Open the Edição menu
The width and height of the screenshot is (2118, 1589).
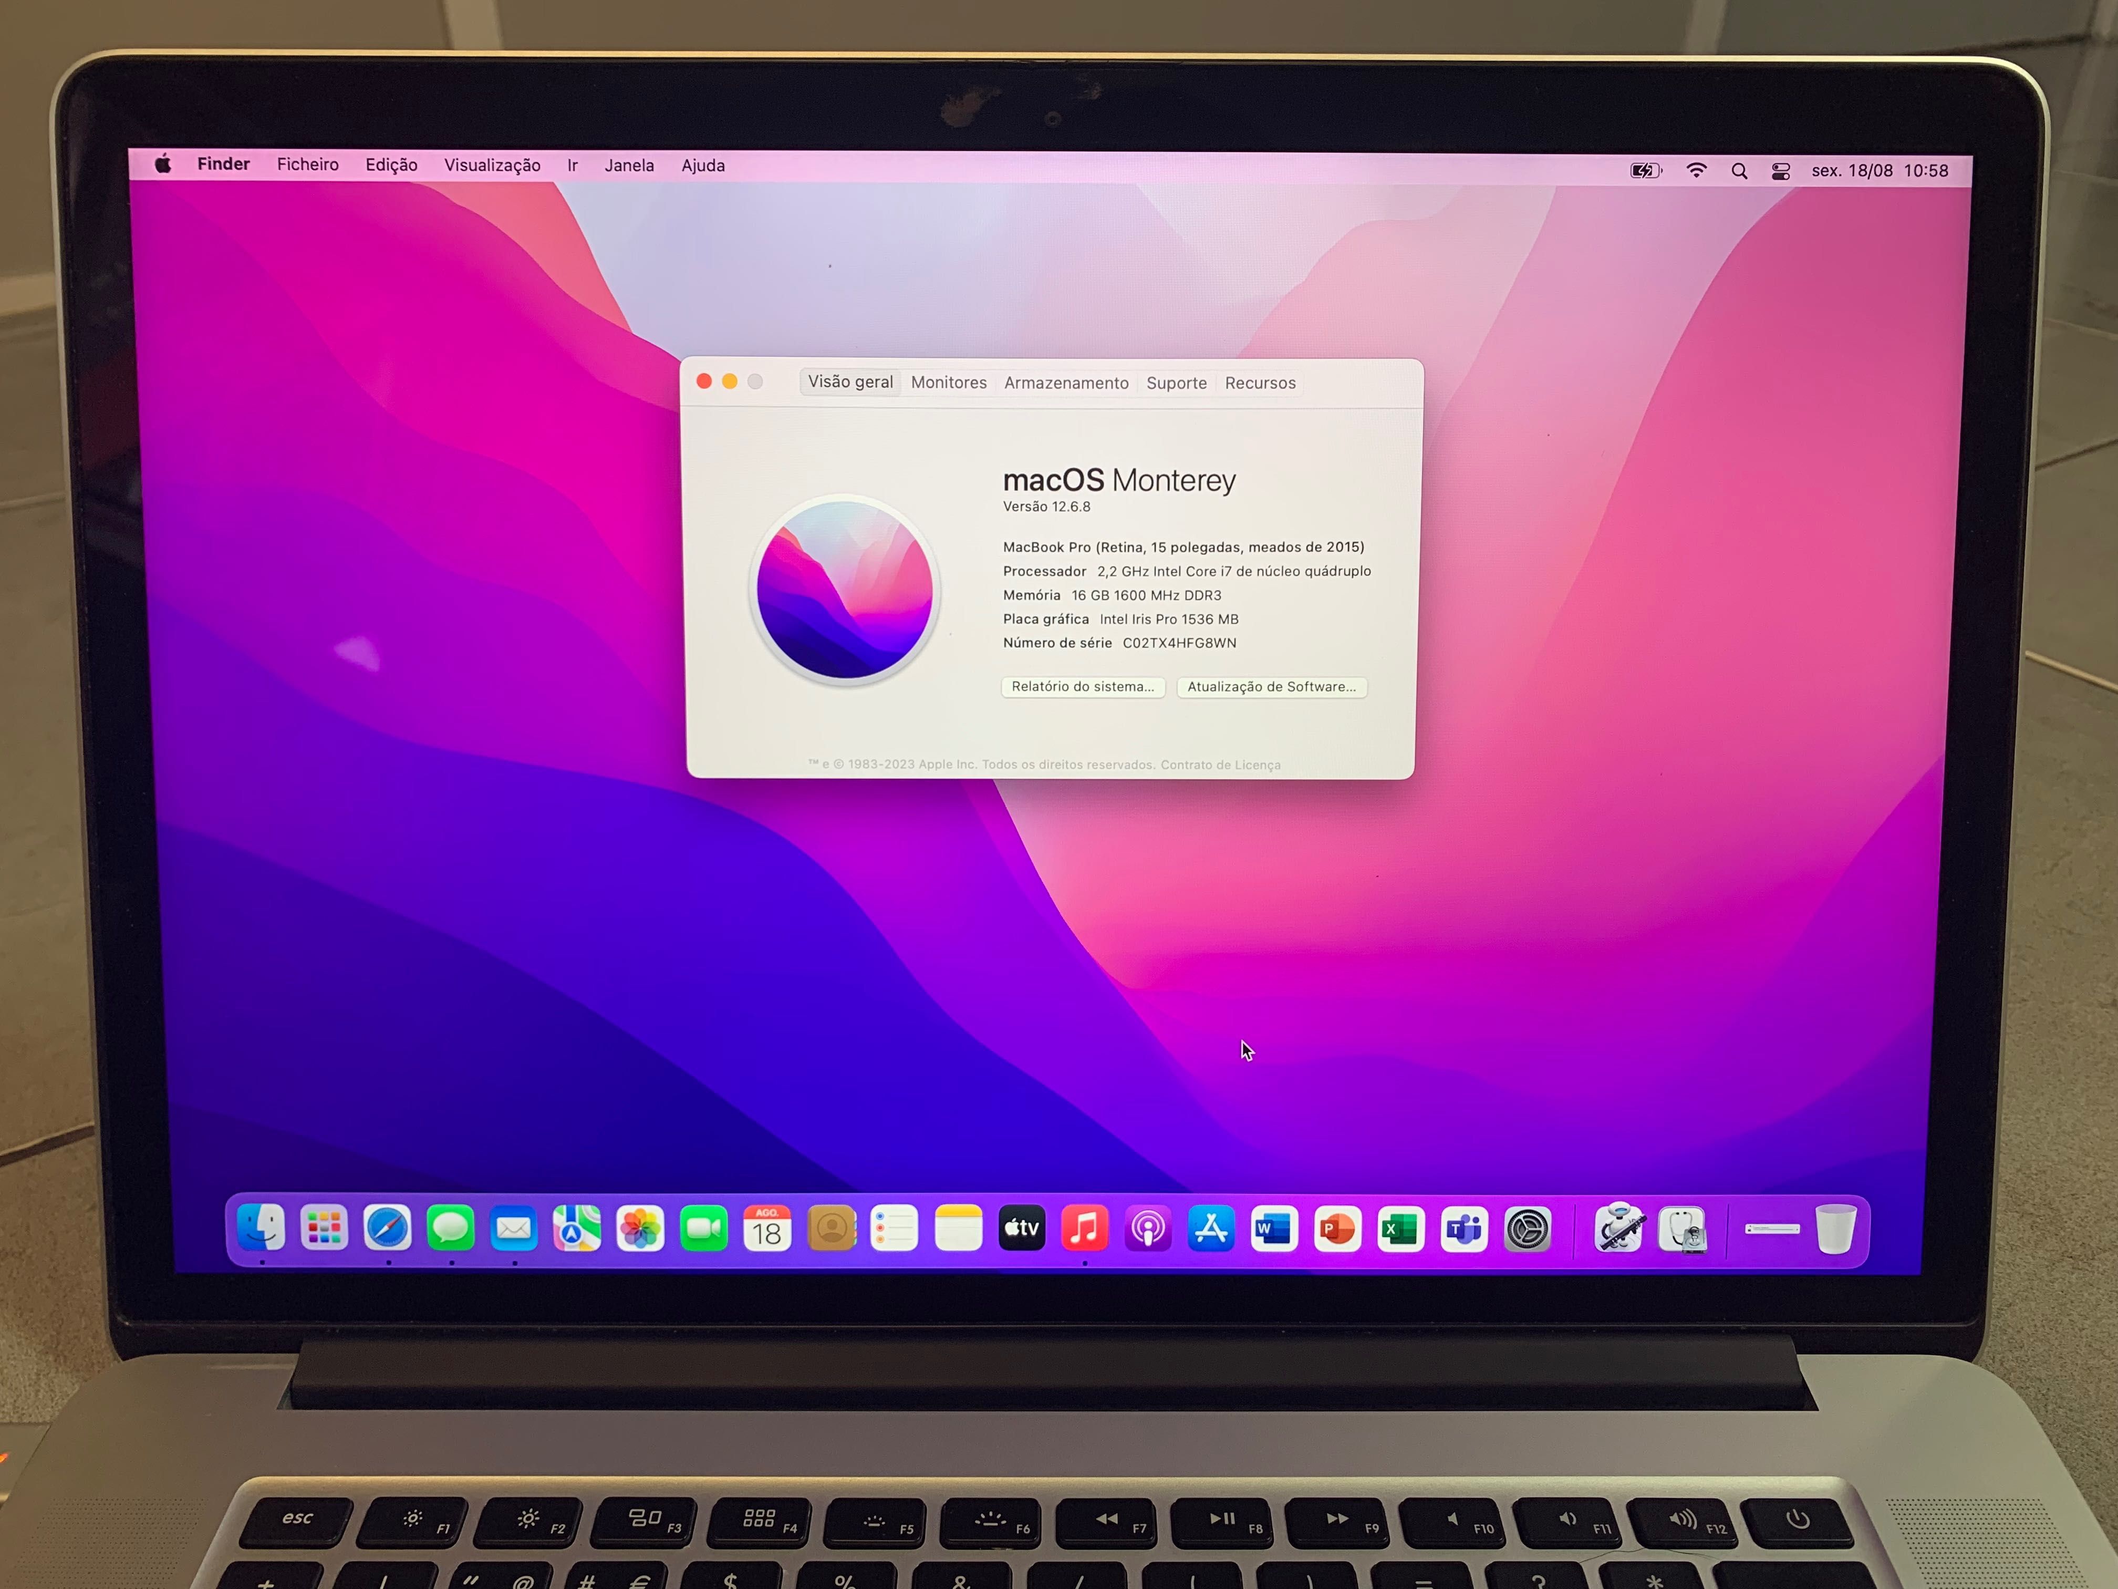391,165
